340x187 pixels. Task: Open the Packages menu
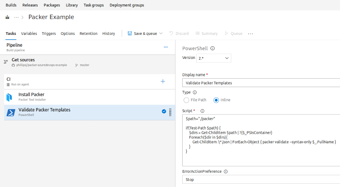(52, 5)
